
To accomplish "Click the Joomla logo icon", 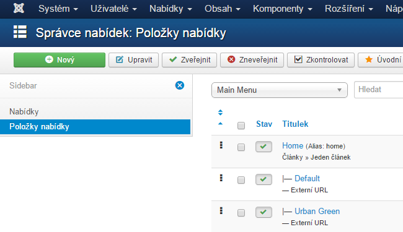I will click(19, 8).
